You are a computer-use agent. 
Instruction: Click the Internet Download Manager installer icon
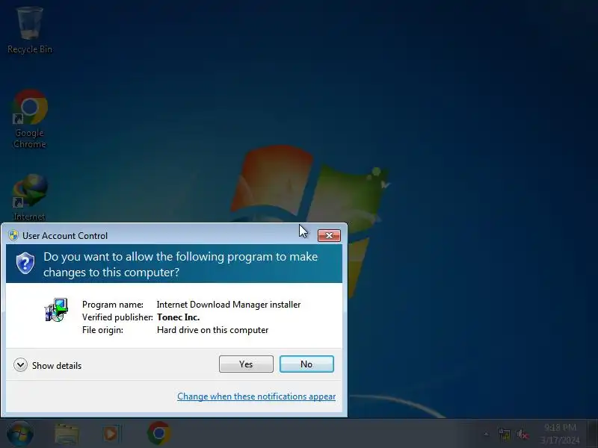pos(57,309)
